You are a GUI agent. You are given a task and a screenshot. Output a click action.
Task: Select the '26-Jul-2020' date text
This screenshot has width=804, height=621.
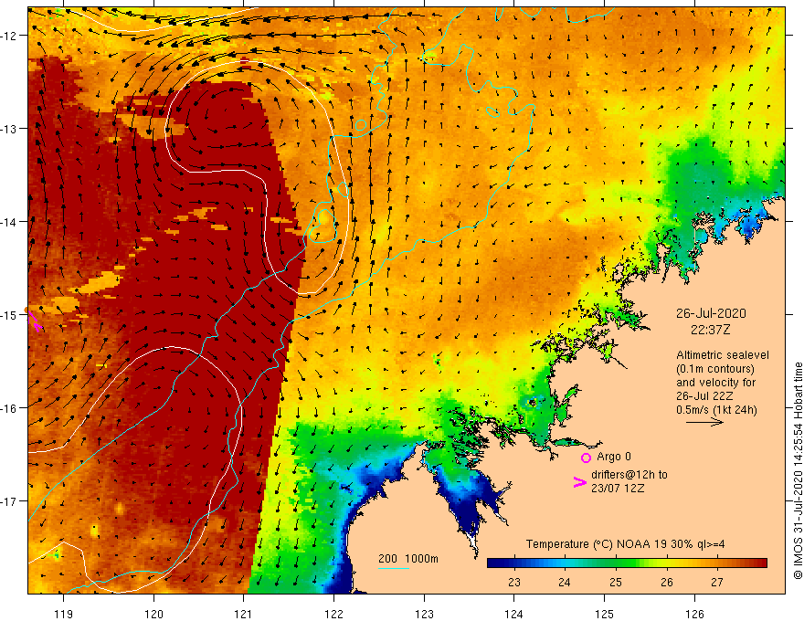(x=711, y=313)
